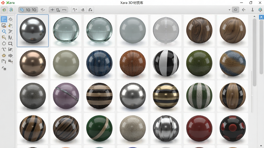Select the rectangle shape tool in left toolbox

point(10,44)
